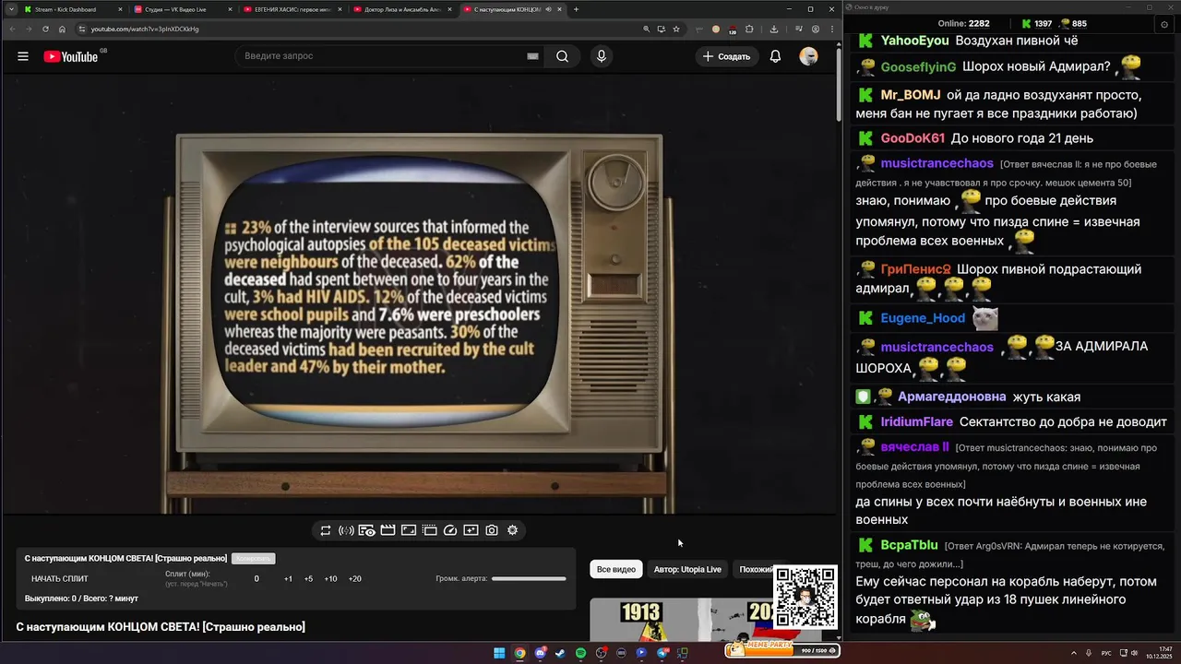1181x664 pixels.
Task: Open Spotify from the taskbar
Action: pyautogui.click(x=580, y=653)
